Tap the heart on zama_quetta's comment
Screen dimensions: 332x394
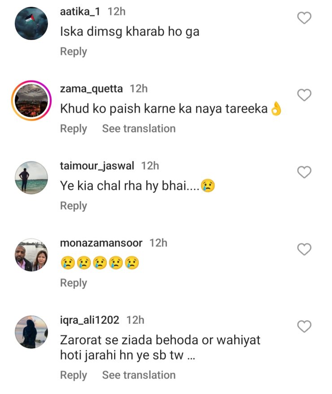pyautogui.click(x=305, y=95)
